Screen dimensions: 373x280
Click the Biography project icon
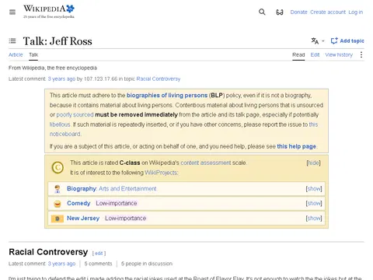tap(58, 189)
